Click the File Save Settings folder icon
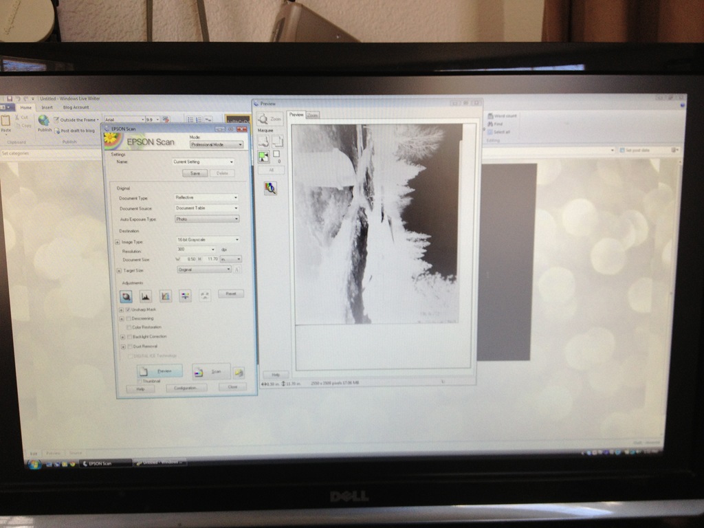Image resolution: width=704 pixels, height=528 pixels. [x=239, y=372]
